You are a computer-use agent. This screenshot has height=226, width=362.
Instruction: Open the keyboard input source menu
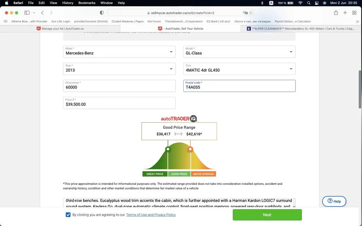click(x=271, y=3)
